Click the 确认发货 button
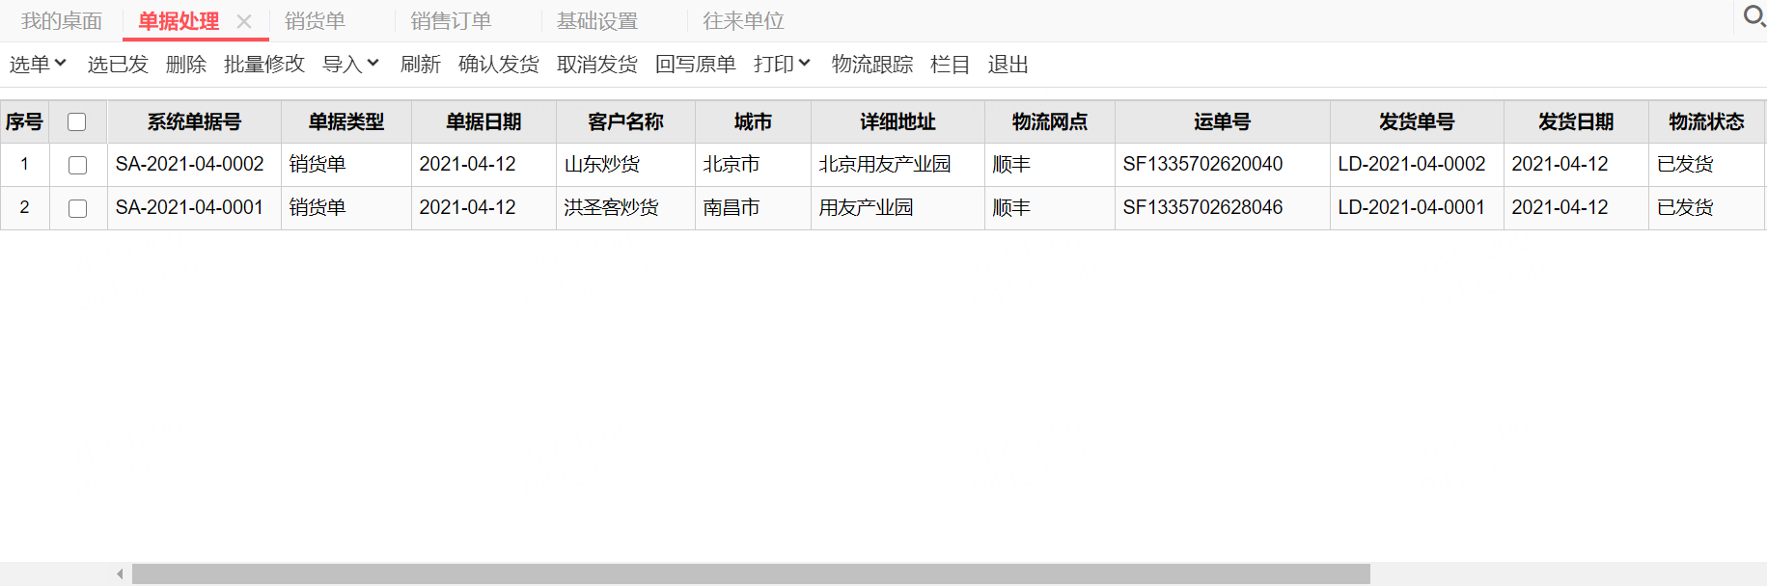The image size is (1767, 586). tap(498, 65)
